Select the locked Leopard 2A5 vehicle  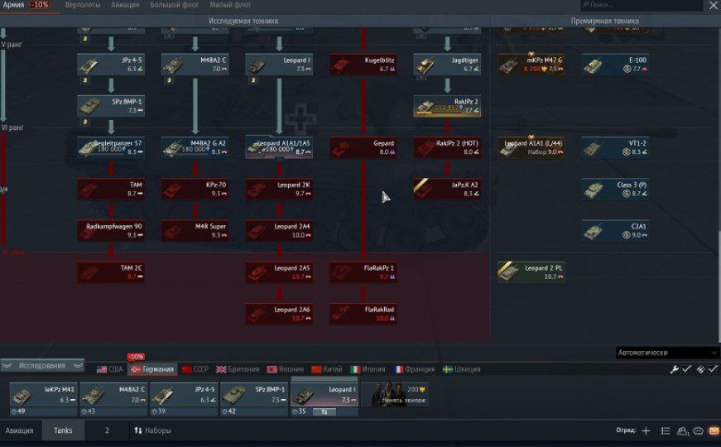tap(279, 272)
